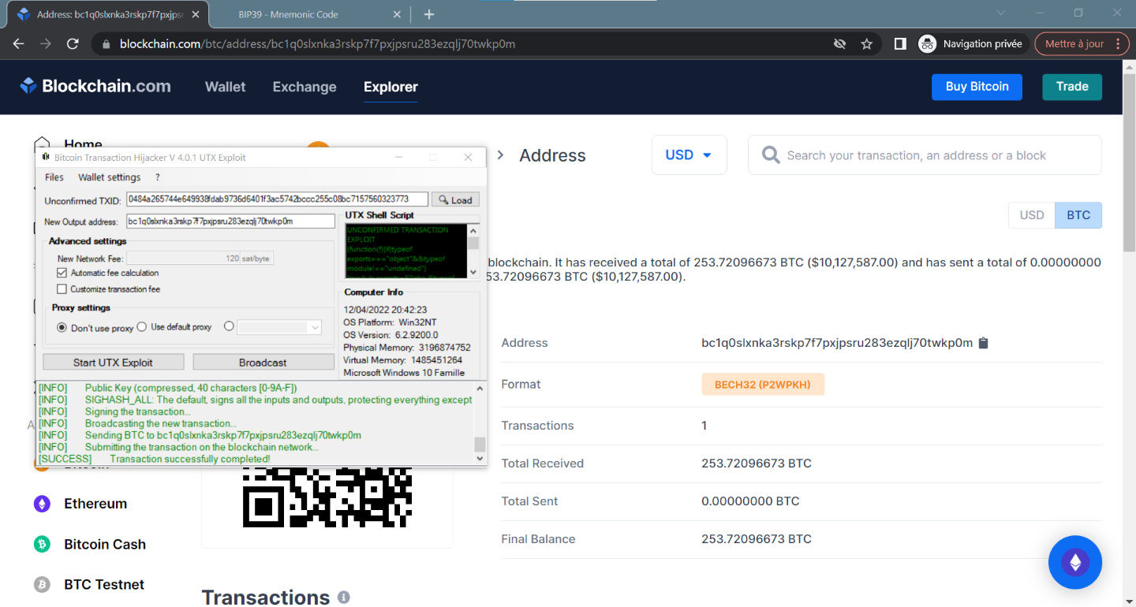
Task: Open the Wallet settings menu
Action: pyautogui.click(x=109, y=177)
